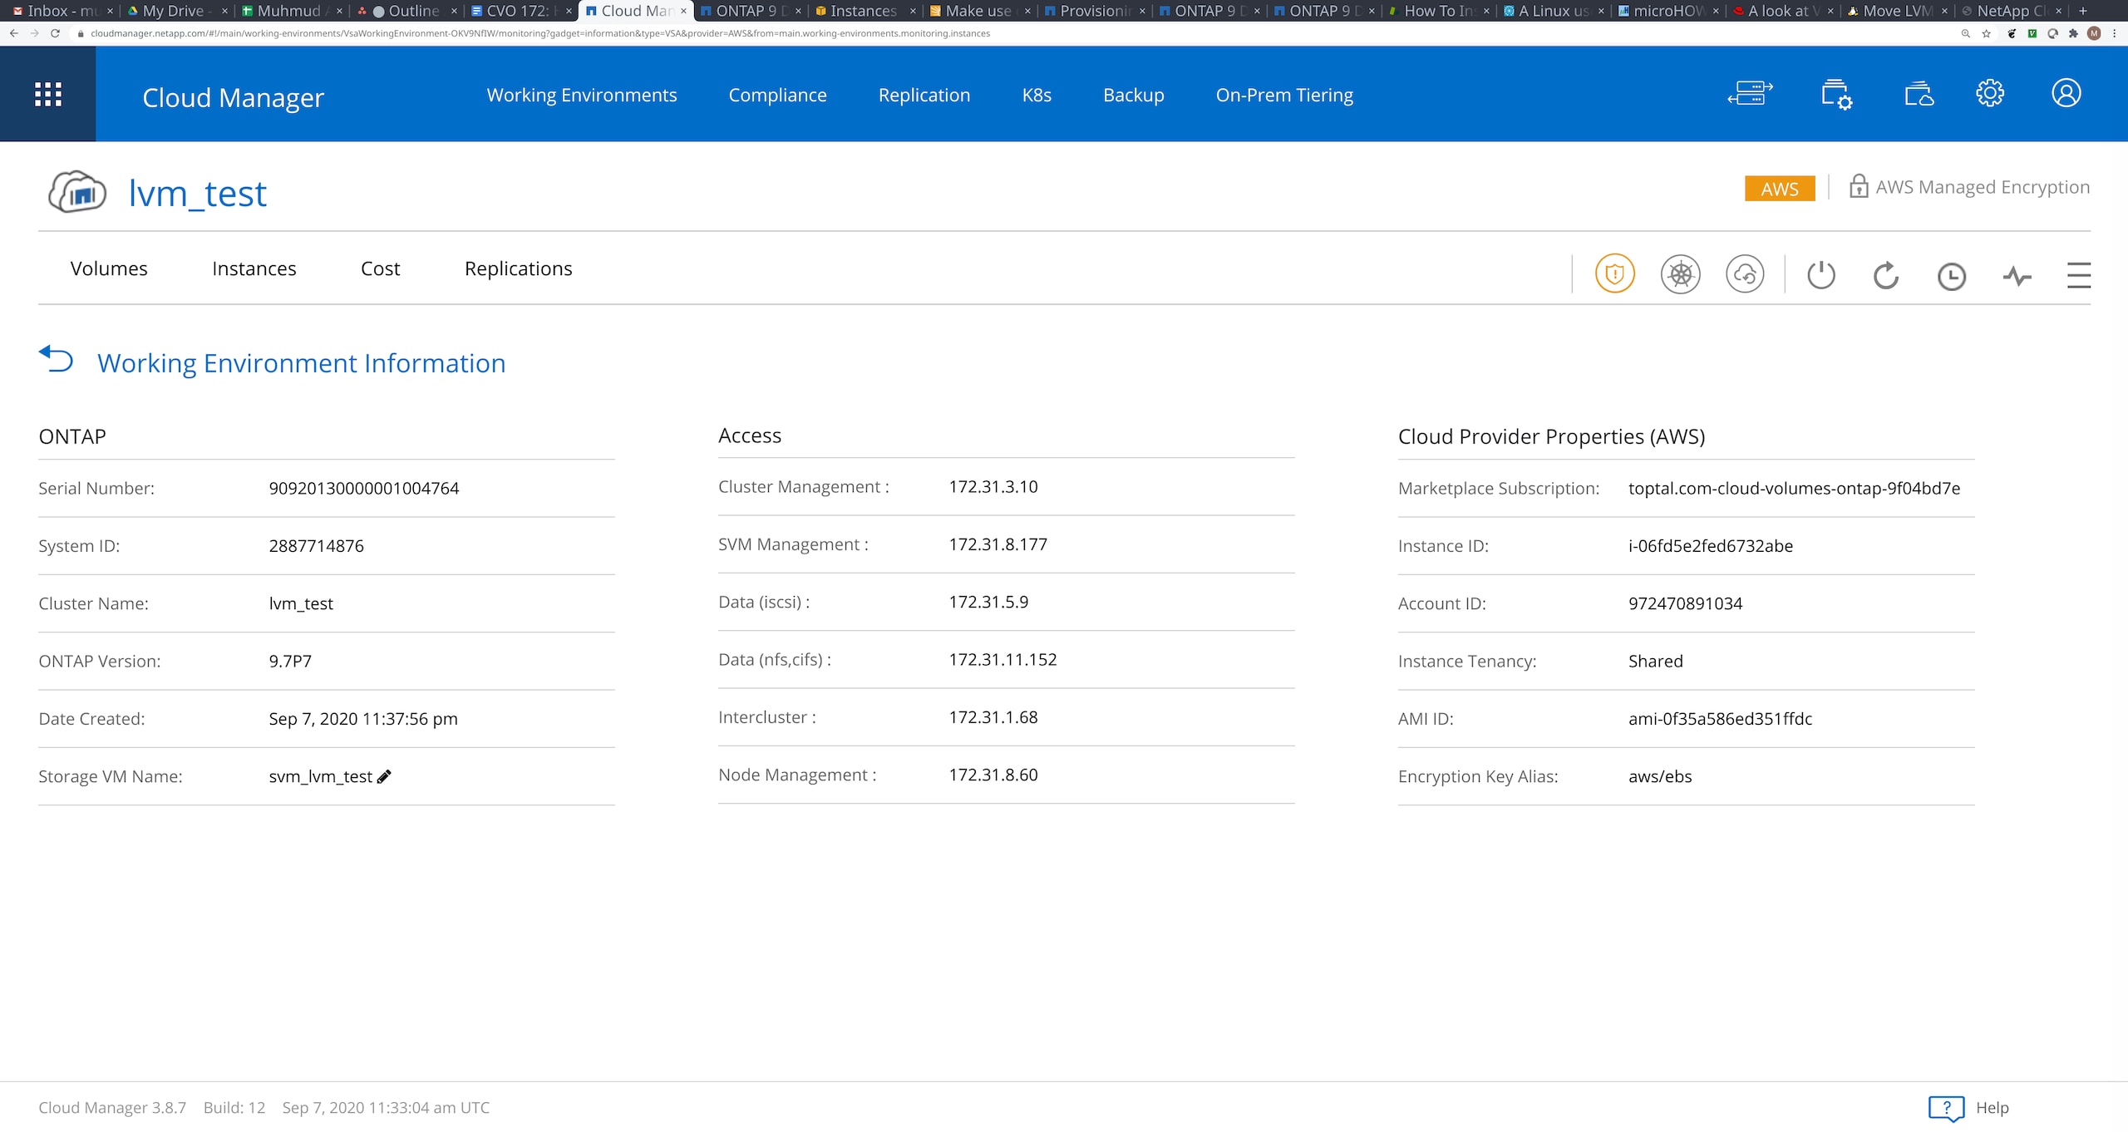The height and width of the screenshot is (1132, 2128).
Task: Click the pencil icon next to svm_lvm_test
Action: point(384,776)
